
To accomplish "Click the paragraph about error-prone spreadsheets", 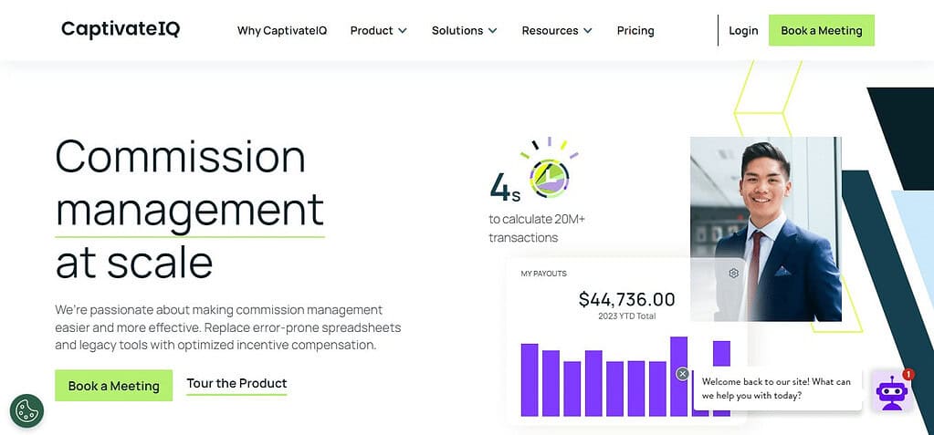I will (x=228, y=327).
